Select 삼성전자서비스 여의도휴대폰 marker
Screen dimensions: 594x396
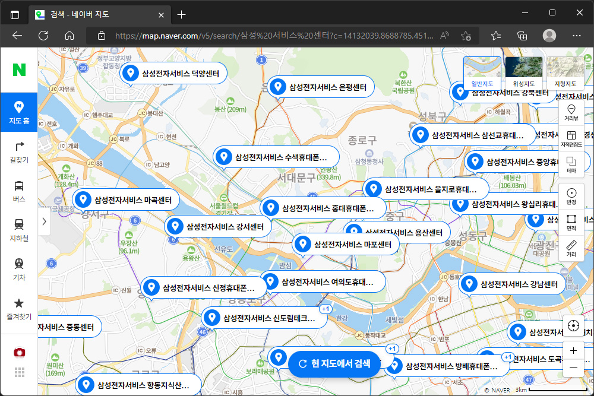click(326, 281)
